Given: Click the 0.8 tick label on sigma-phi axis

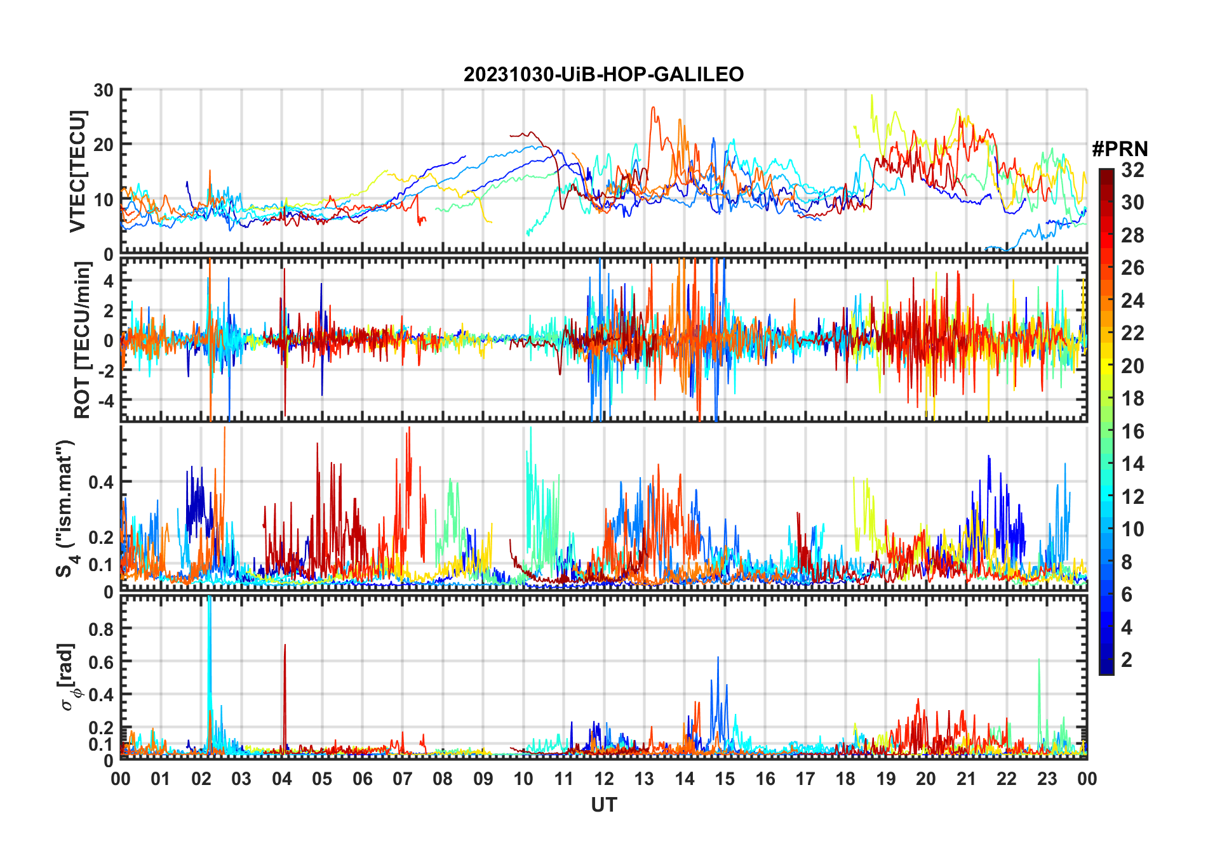Looking at the screenshot, I should click(x=101, y=629).
